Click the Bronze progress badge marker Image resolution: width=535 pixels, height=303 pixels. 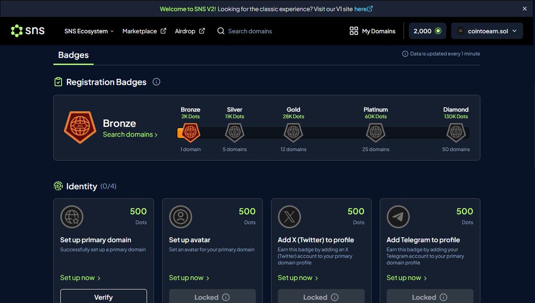coord(190,132)
